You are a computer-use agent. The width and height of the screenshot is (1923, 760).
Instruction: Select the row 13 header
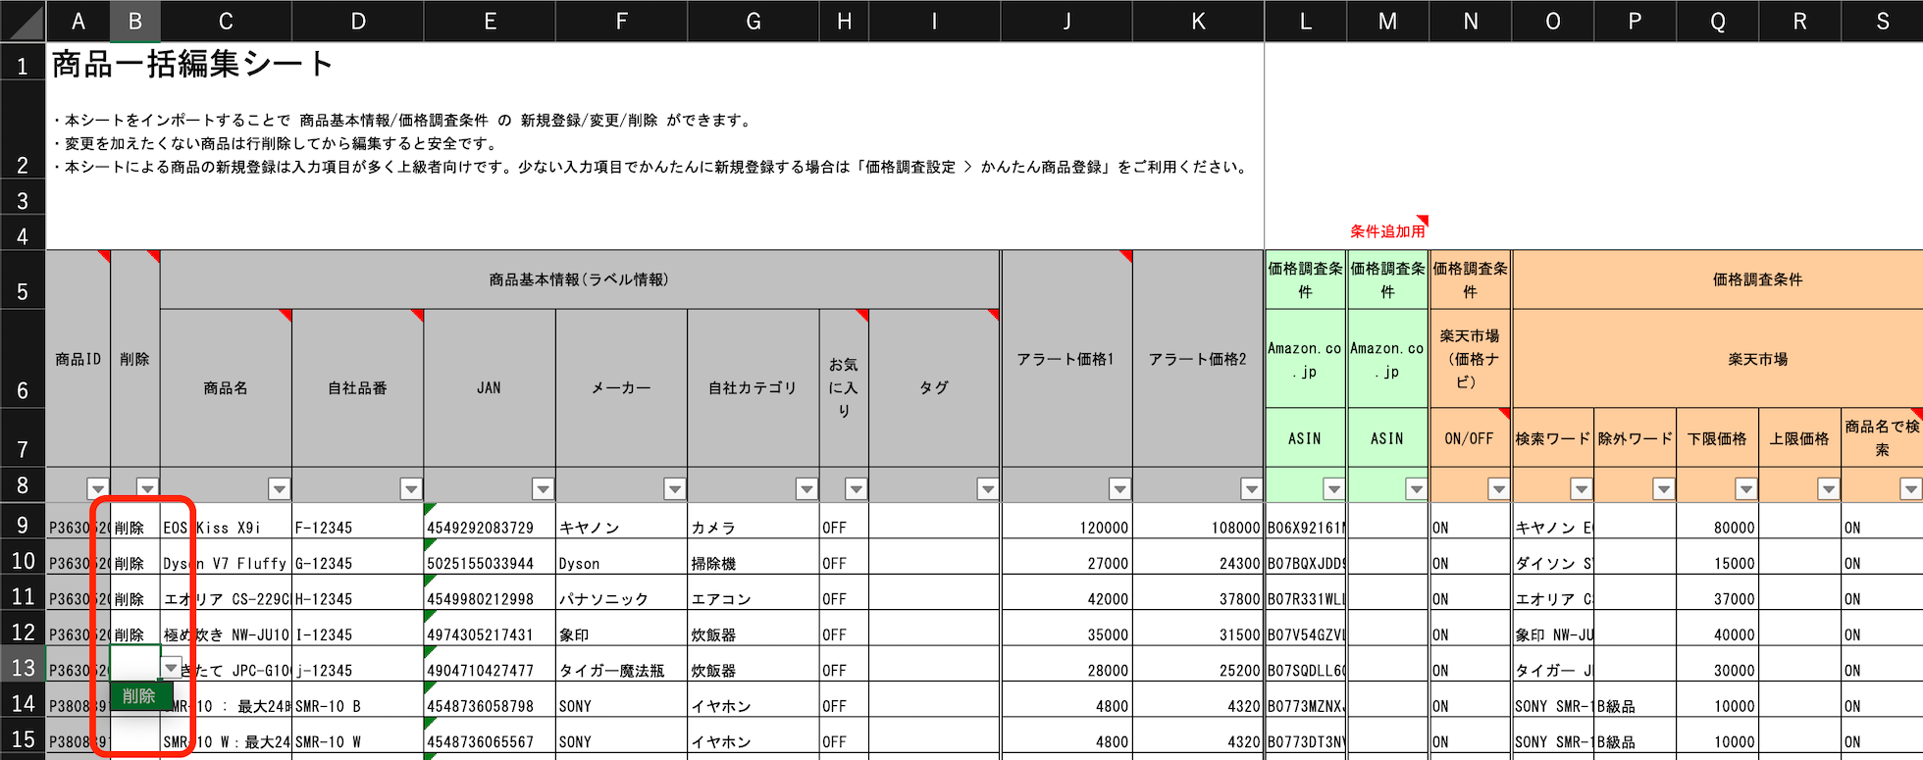pyautogui.click(x=23, y=668)
